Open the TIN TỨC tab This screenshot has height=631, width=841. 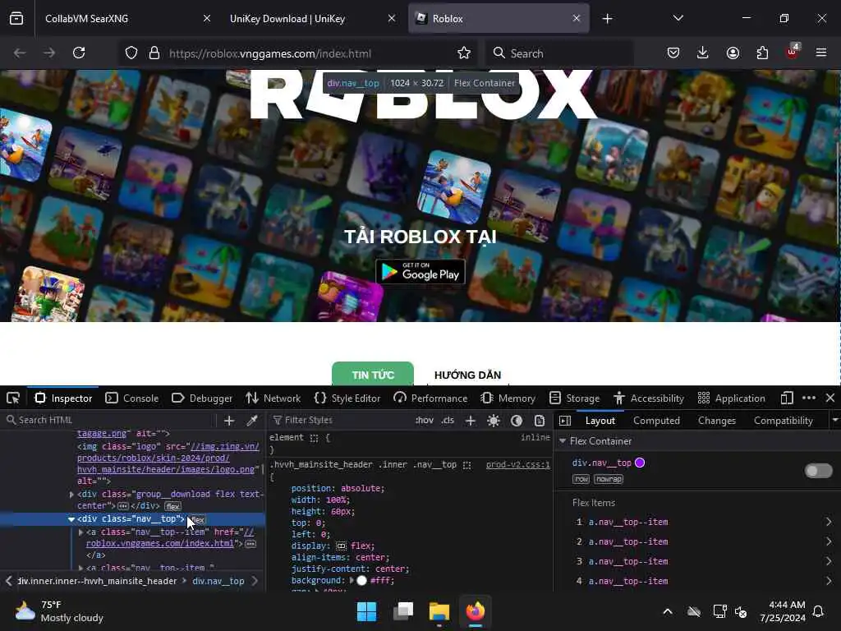point(373,375)
